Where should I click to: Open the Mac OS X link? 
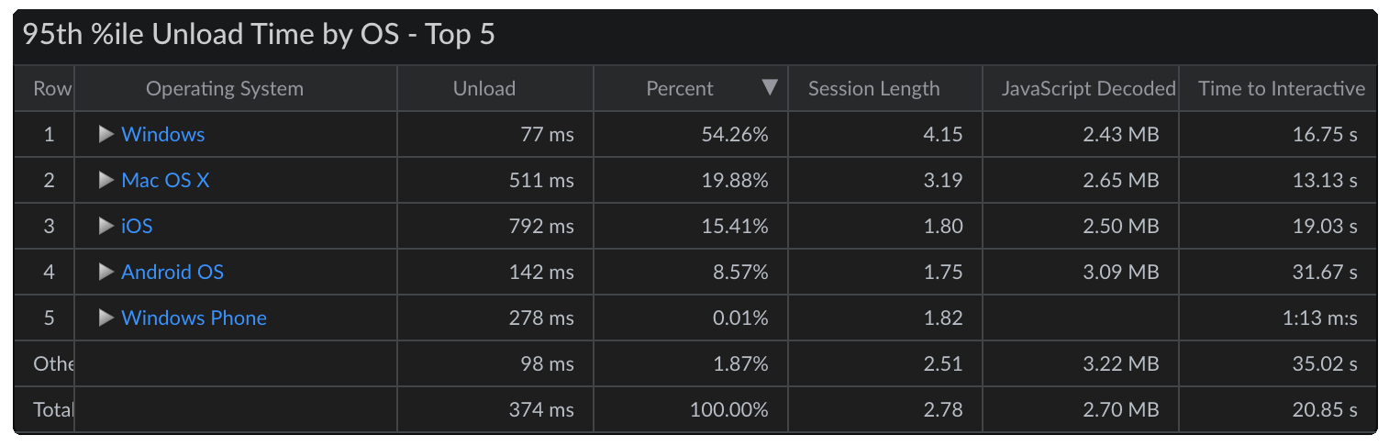pyautogui.click(x=165, y=181)
